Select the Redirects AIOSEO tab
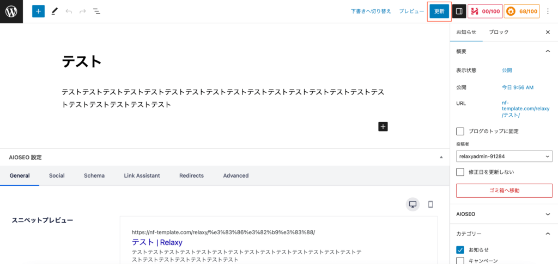Viewport: 558px width, 264px height. (x=191, y=175)
